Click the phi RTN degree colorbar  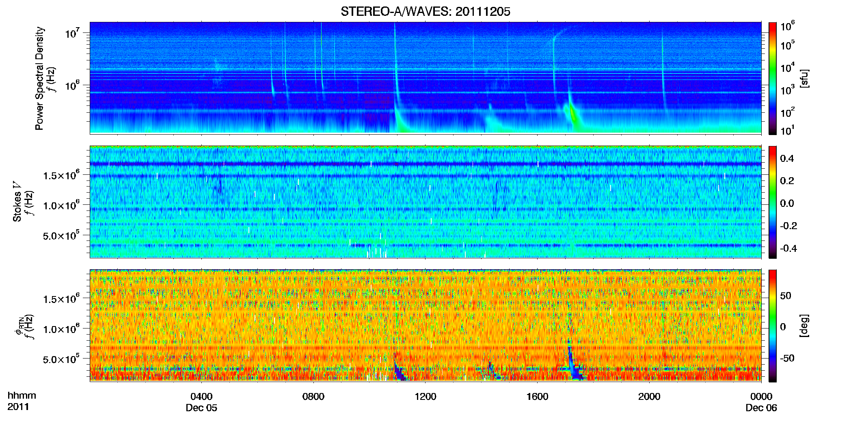[x=773, y=326]
